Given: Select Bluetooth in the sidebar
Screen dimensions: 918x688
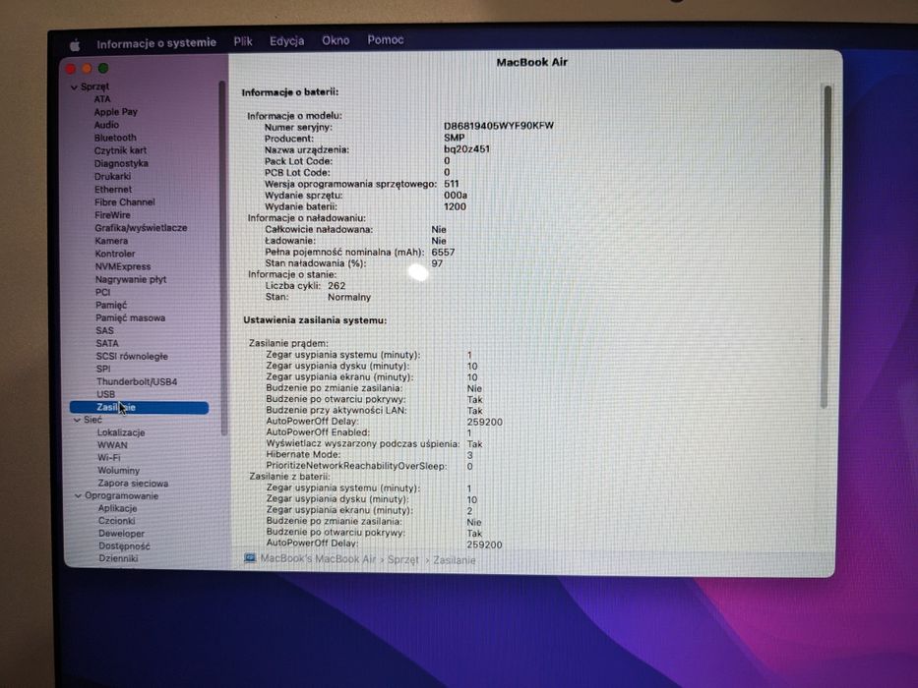Looking at the screenshot, I should [x=115, y=138].
